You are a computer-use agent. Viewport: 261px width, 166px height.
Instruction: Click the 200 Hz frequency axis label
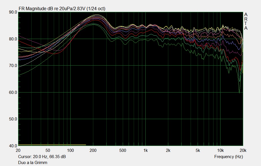[x=93, y=150]
